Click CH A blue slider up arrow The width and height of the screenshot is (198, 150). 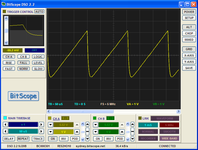[x=83, y=124]
